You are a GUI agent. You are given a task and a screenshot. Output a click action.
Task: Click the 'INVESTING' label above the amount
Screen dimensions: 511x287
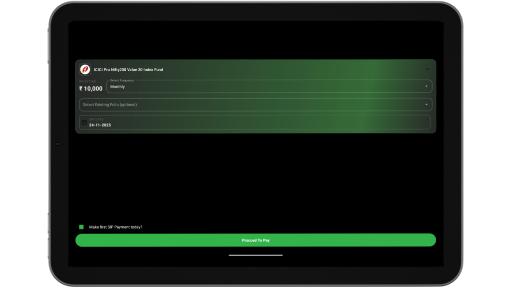pyautogui.click(x=87, y=81)
